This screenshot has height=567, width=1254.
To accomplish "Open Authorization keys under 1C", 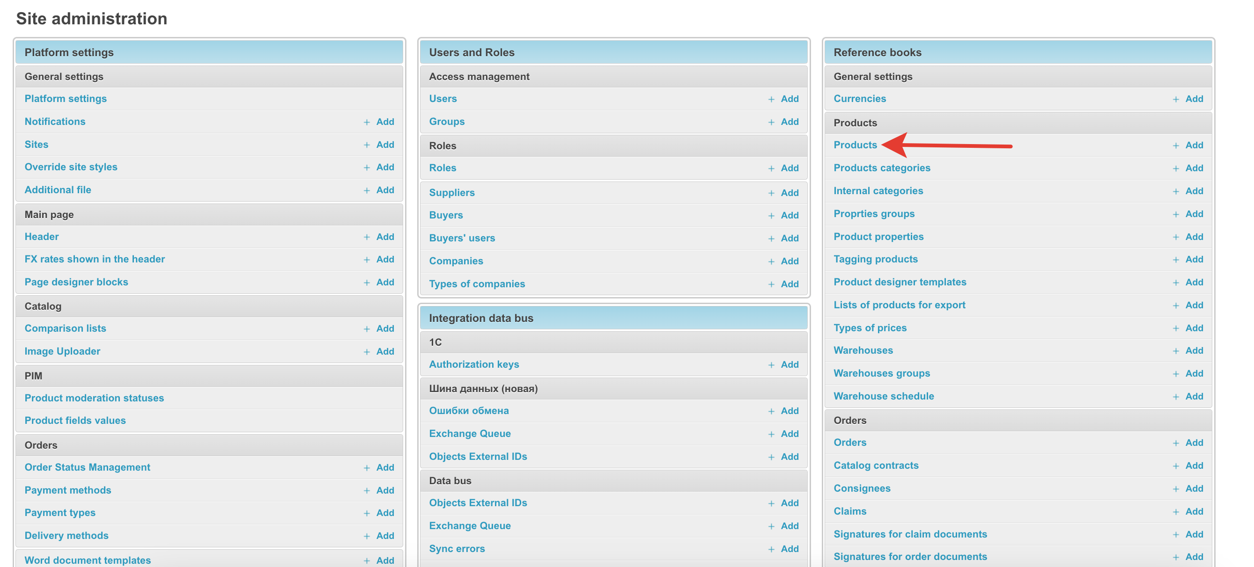I will (x=474, y=364).
